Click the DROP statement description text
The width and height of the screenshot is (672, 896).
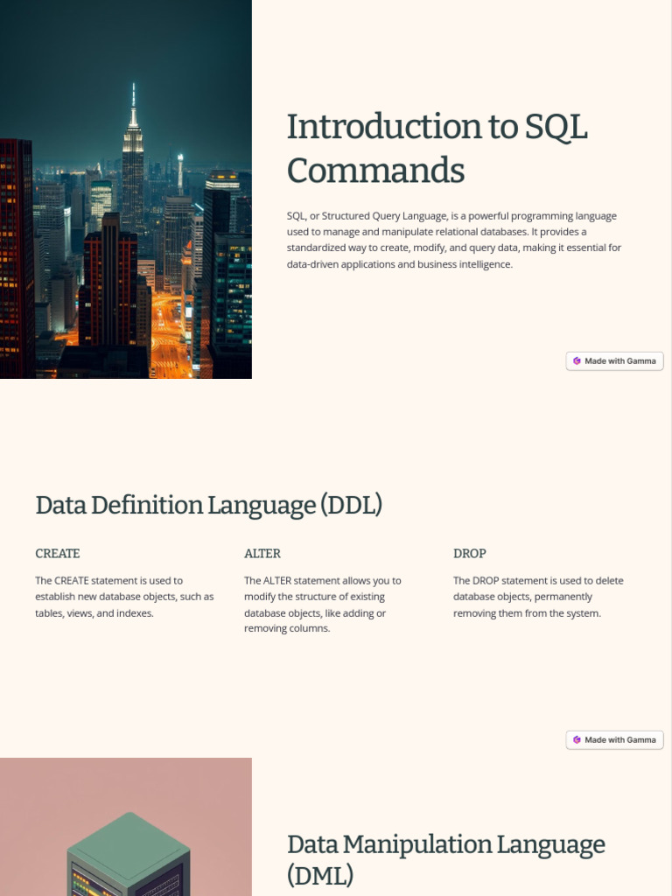[538, 597]
